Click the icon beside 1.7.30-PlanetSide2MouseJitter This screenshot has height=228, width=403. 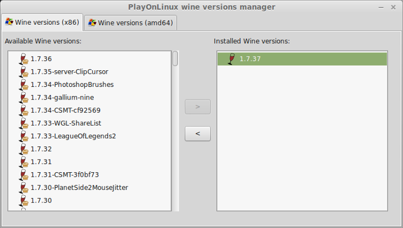tap(24, 187)
